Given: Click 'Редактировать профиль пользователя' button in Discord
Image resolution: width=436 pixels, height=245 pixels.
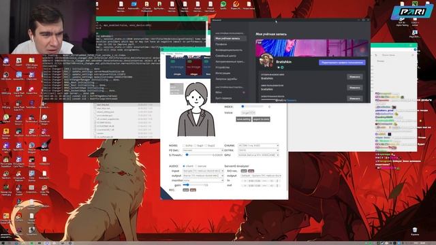Looking at the screenshot, I should click(x=342, y=63).
